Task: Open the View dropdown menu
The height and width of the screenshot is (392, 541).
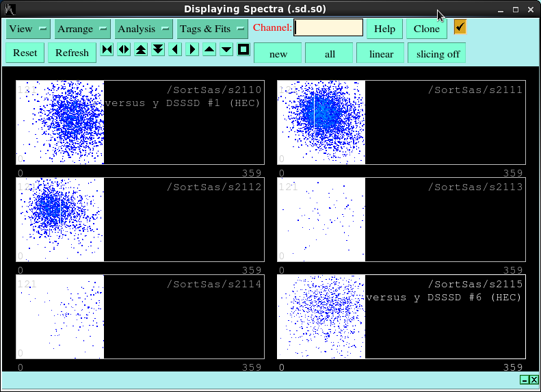Action: 28,29
